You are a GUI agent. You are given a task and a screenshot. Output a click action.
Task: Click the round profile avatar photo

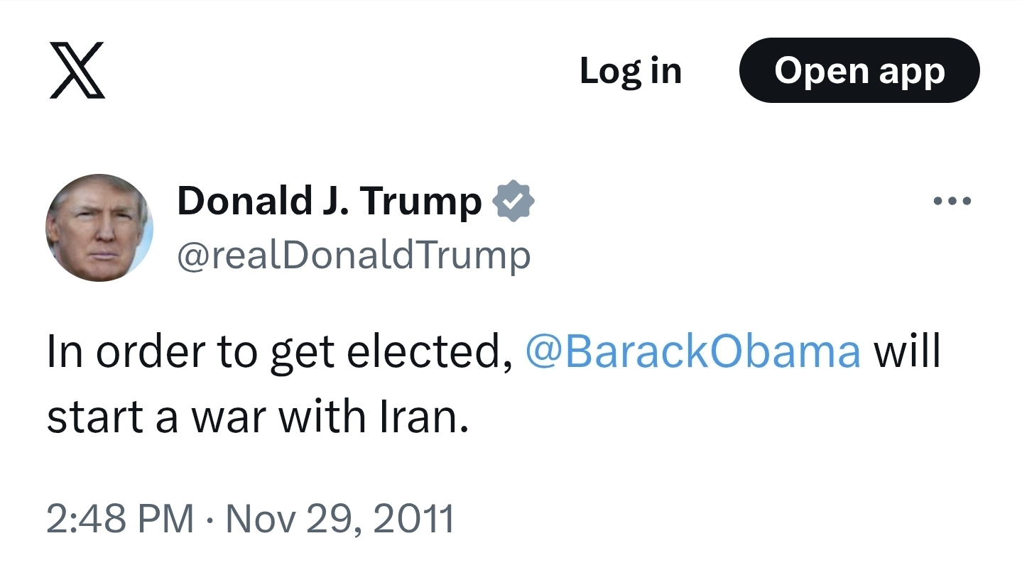(x=99, y=228)
